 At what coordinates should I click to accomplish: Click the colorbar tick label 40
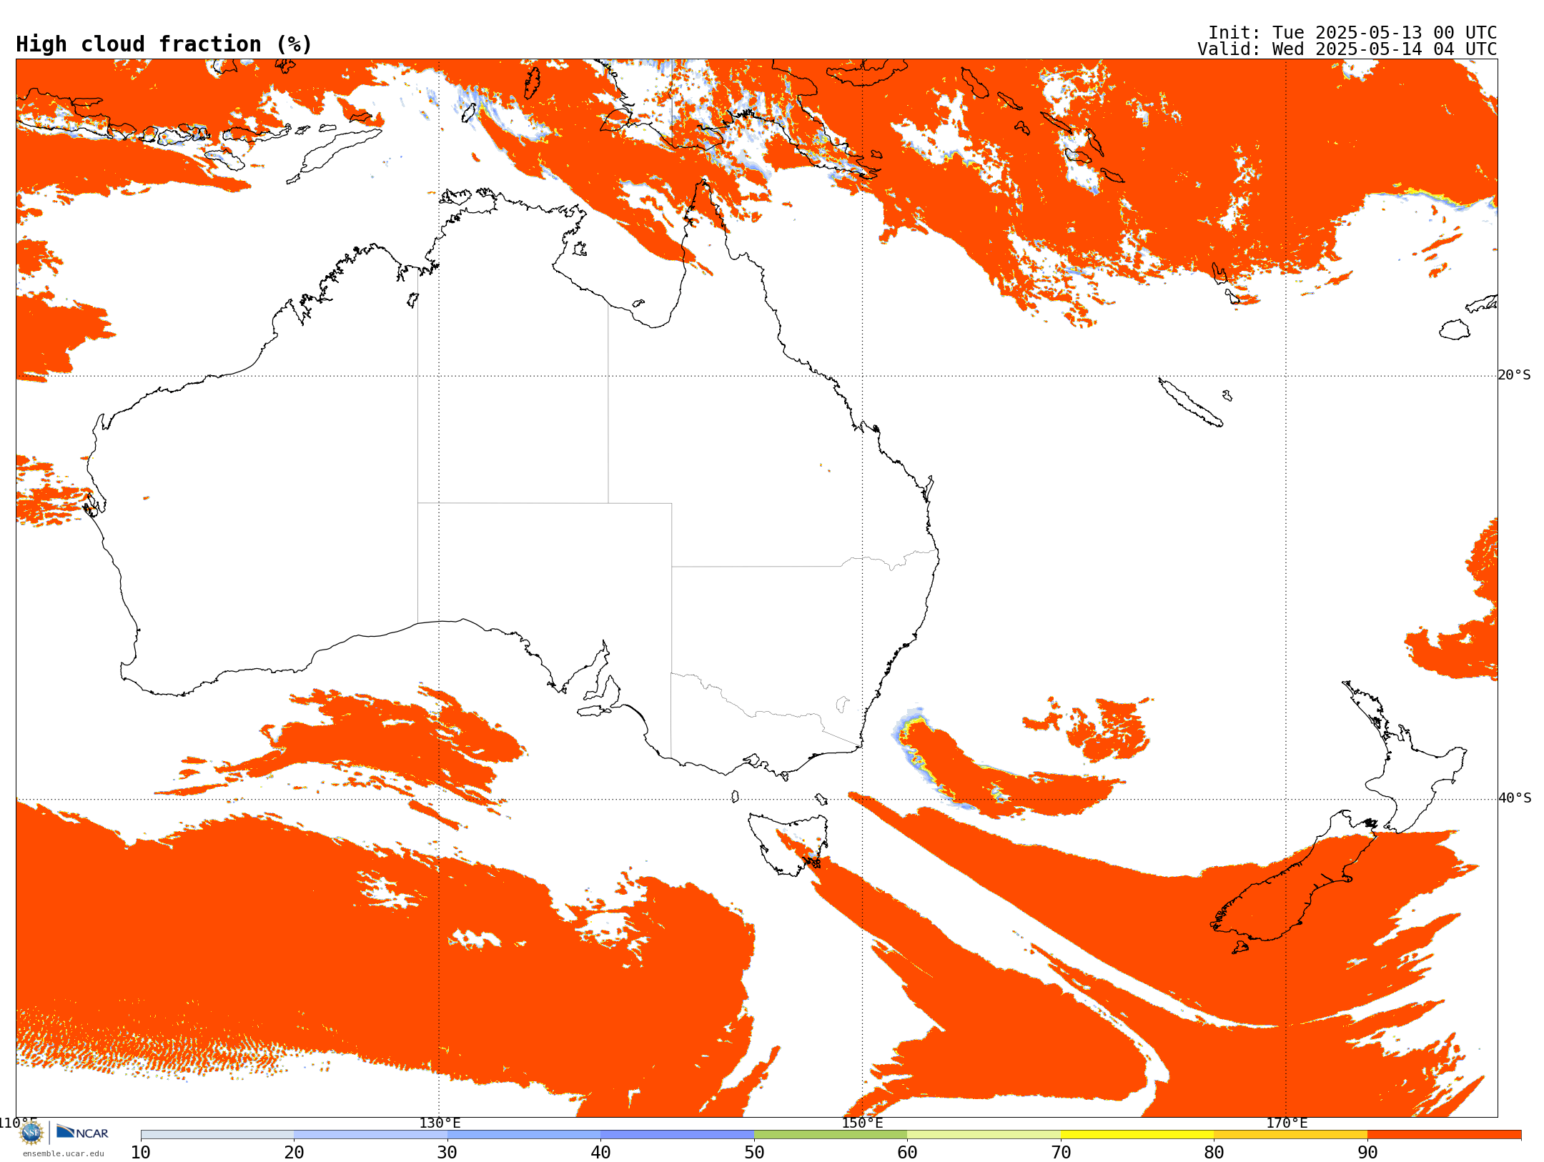point(600,1153)
